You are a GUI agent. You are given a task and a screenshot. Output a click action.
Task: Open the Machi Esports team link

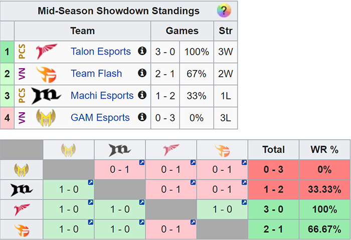coord(102,96)
